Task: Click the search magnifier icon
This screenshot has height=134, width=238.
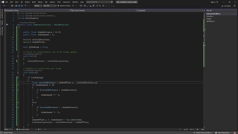Action: pos(112,2)
